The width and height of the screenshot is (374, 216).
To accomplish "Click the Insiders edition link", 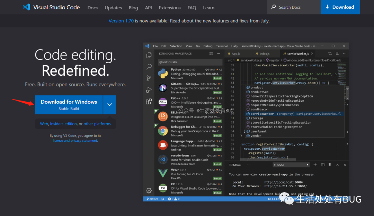I will pyautogui.click(x=63, y=124).
